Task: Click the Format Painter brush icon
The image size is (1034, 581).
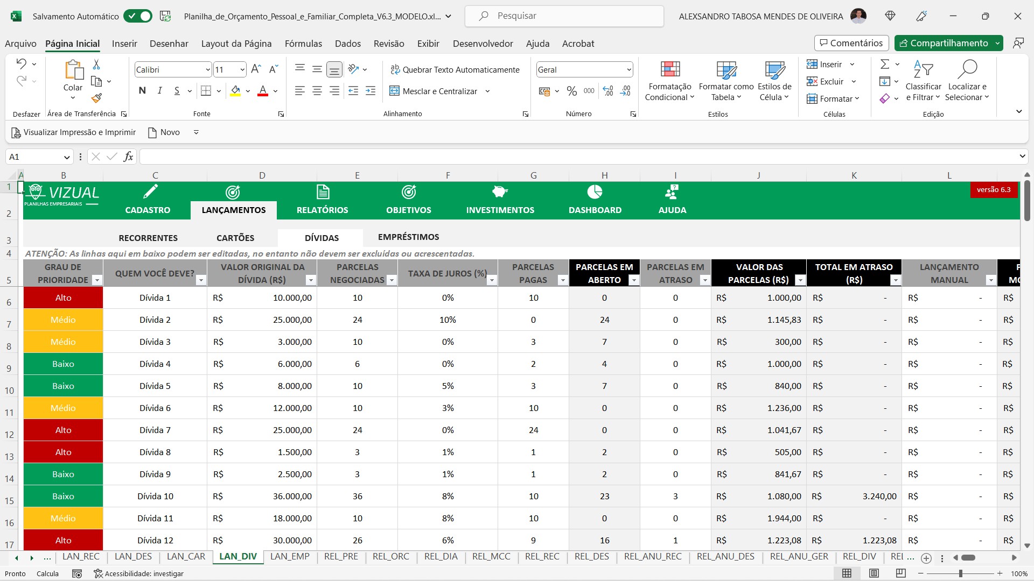Action: pos(96,98)
